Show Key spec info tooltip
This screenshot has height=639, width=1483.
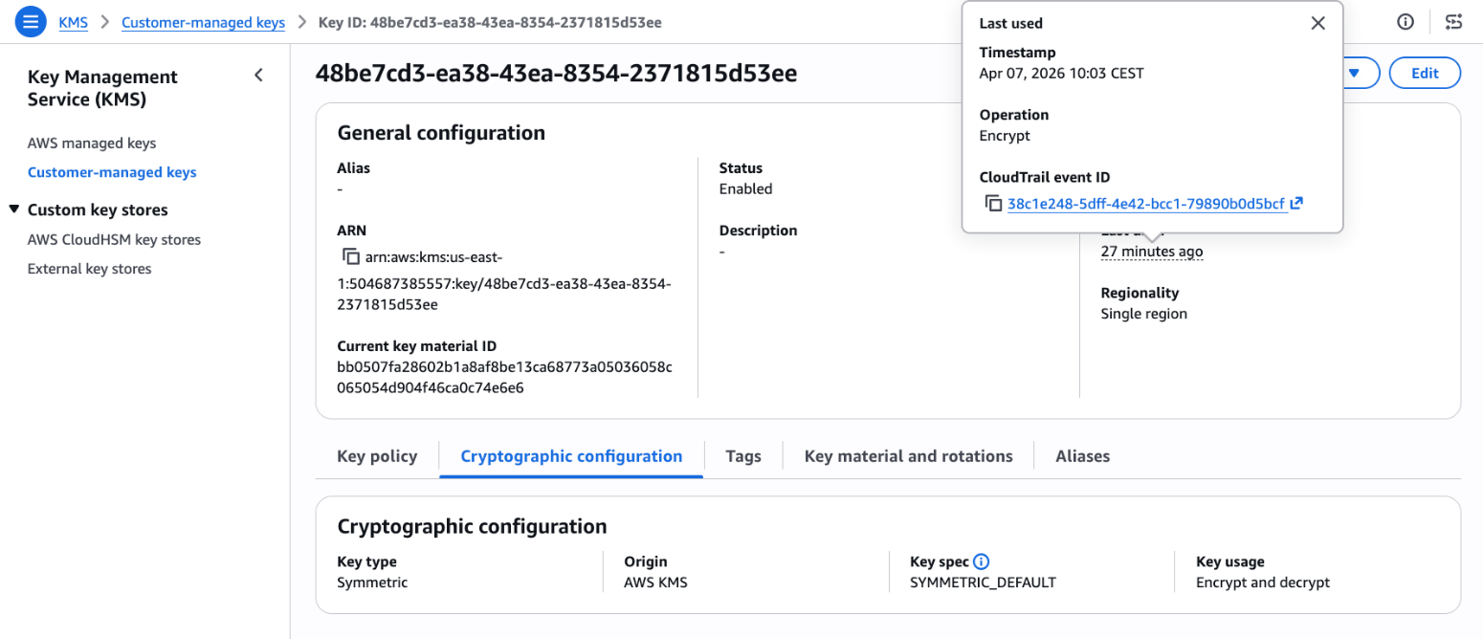click(x=981, y=562)
